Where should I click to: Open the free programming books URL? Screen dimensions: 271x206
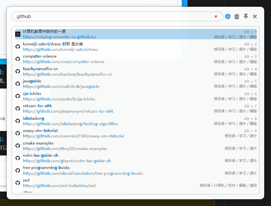tap(83, 173)
